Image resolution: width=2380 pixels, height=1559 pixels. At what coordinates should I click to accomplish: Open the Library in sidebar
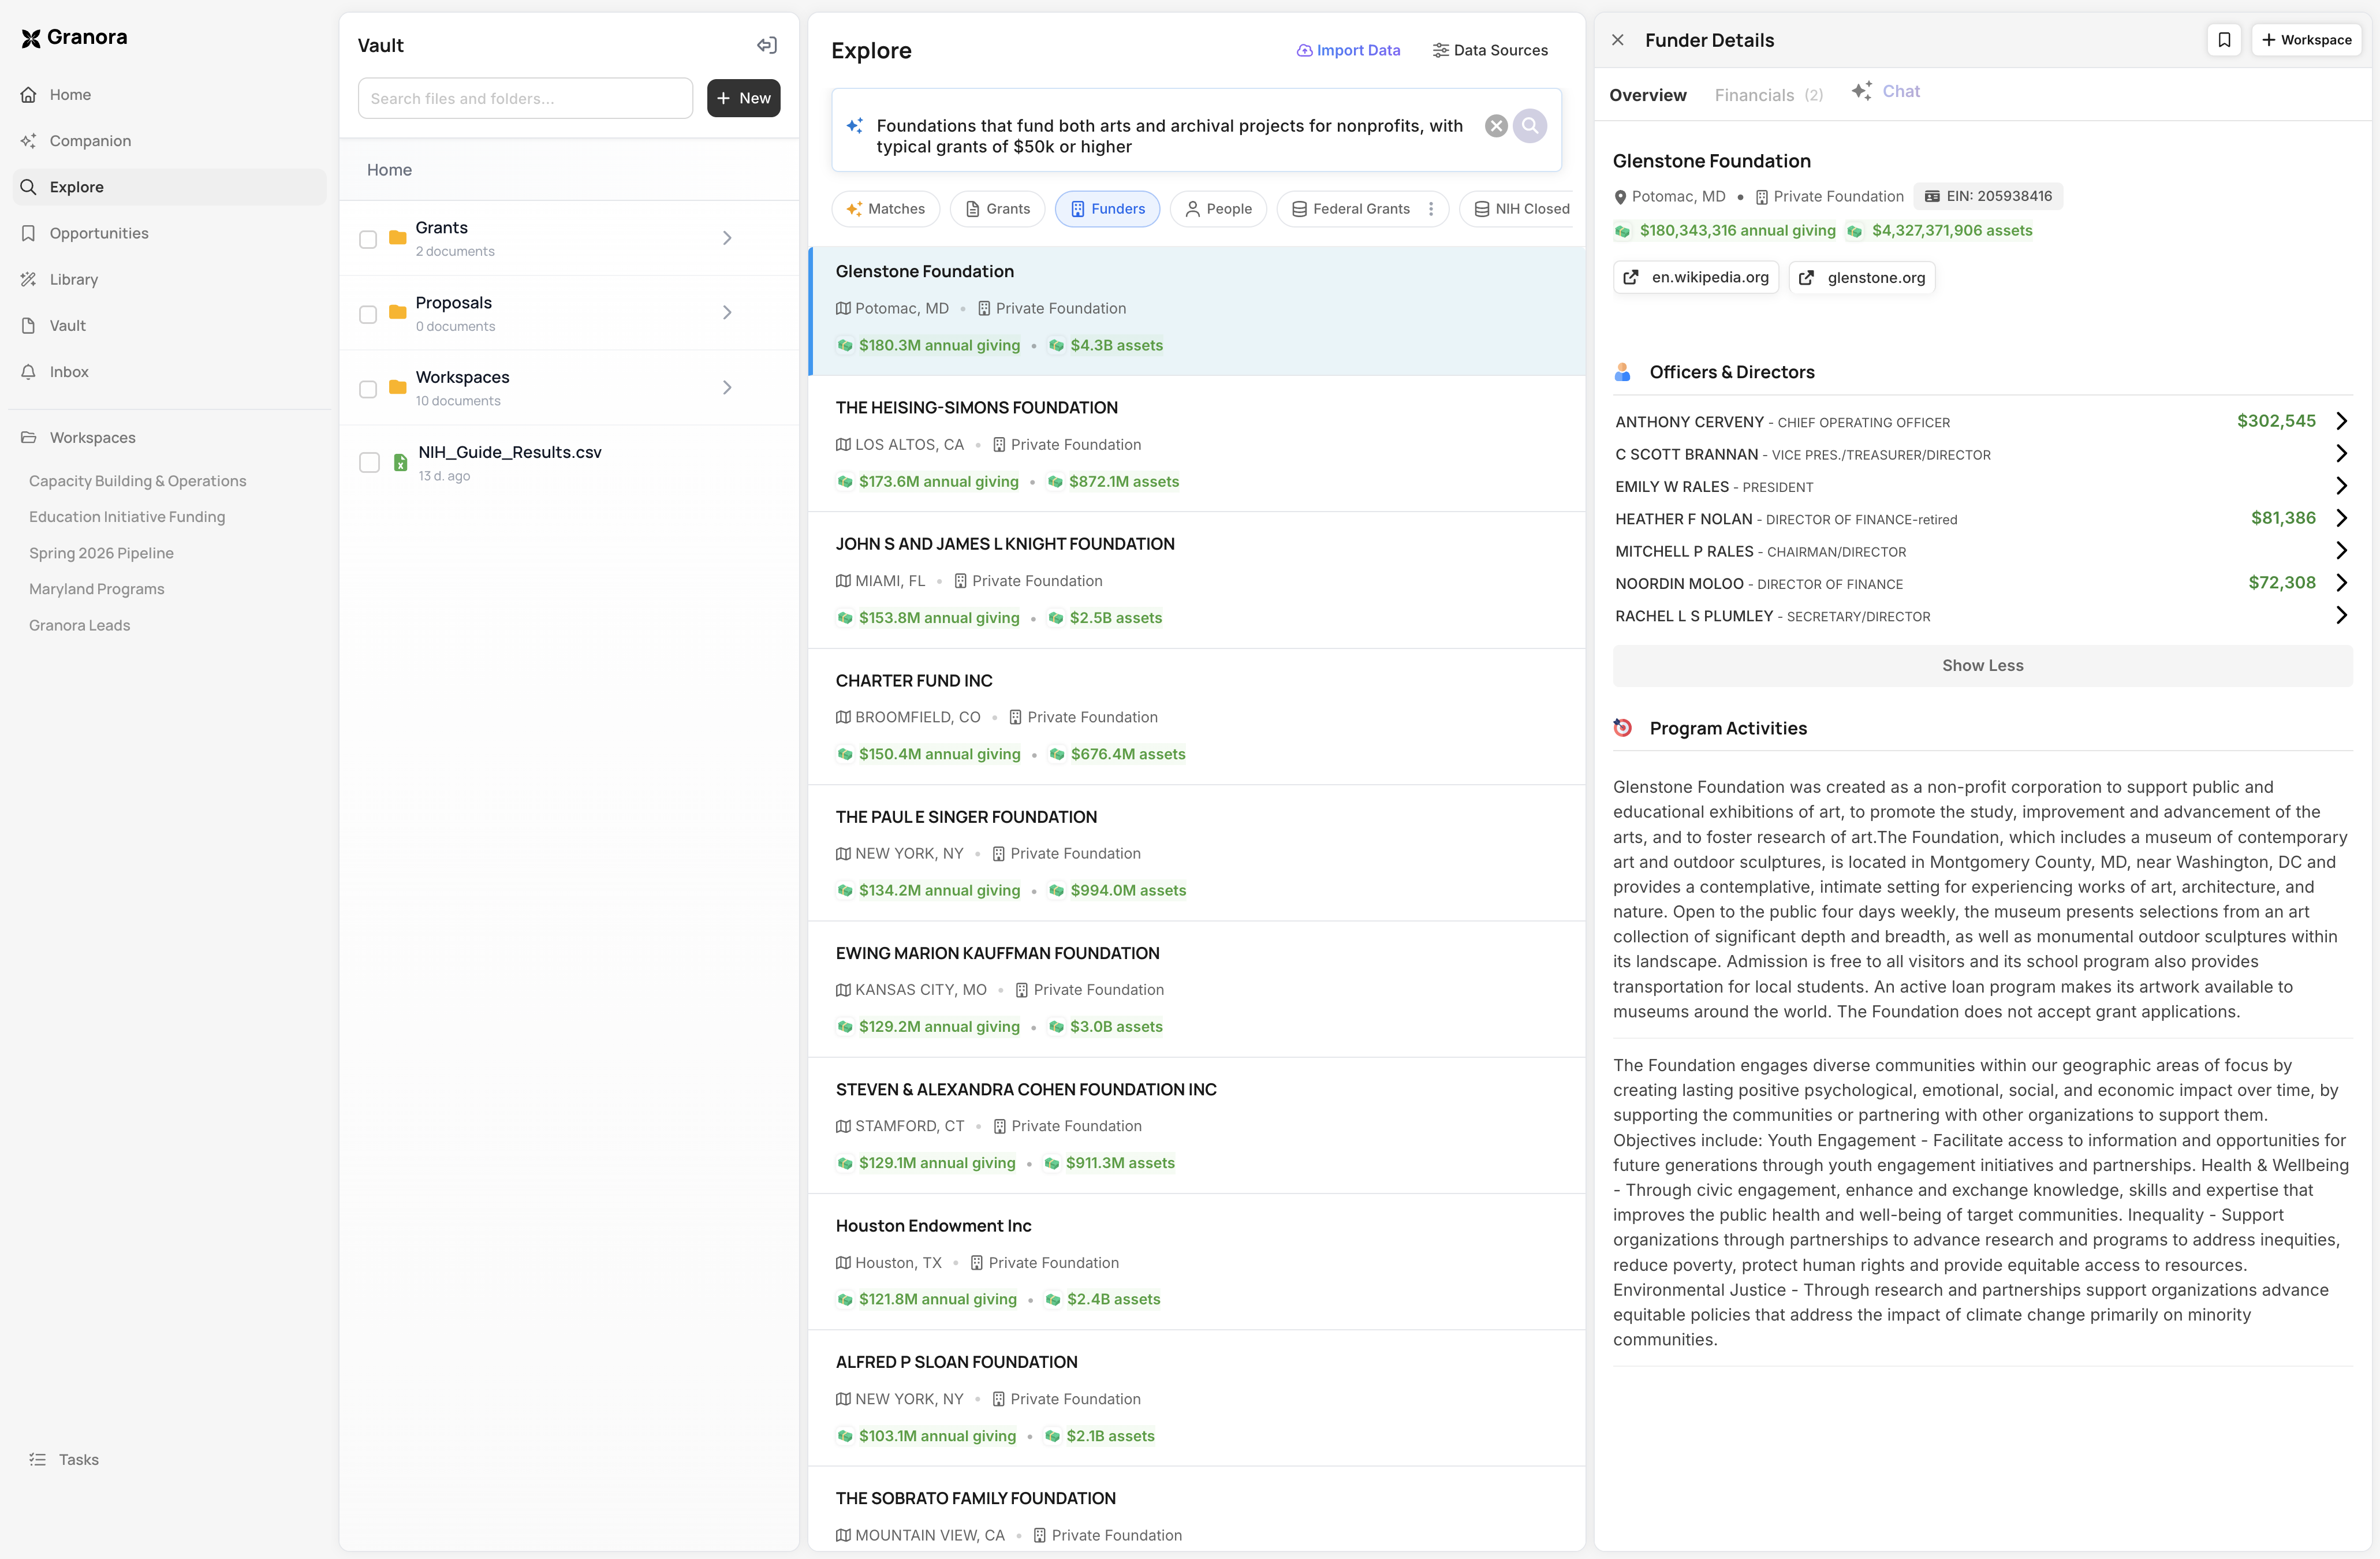[73, 280]
